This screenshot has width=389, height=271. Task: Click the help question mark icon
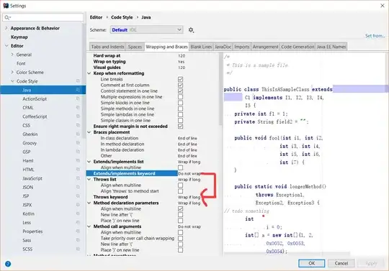pyautogui.click(x=8, y=264)
